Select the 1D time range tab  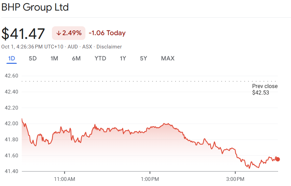(12, 58)
